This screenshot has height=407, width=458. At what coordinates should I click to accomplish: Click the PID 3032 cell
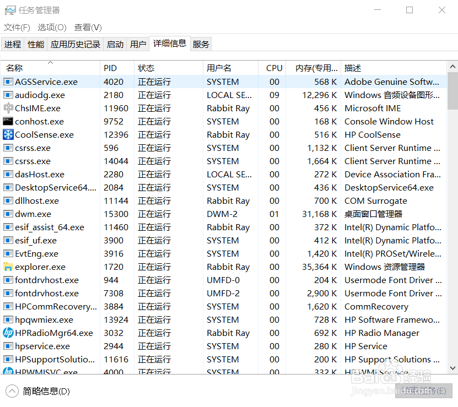tap(114, 333)
